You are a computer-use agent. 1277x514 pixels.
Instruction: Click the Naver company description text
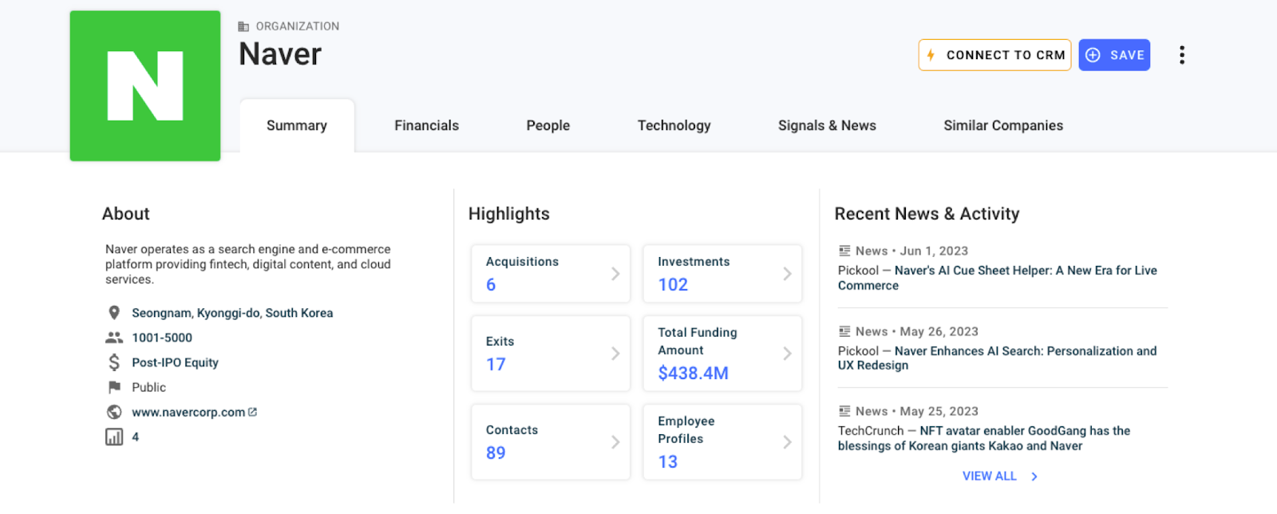click(x=248, y=264)
